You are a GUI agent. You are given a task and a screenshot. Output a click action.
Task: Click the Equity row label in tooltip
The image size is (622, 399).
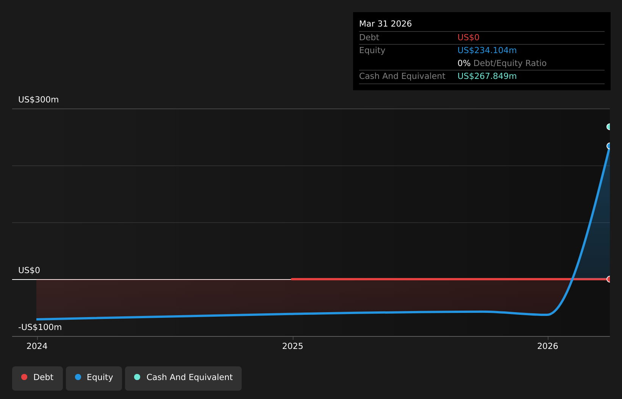[x=372, y=50]
